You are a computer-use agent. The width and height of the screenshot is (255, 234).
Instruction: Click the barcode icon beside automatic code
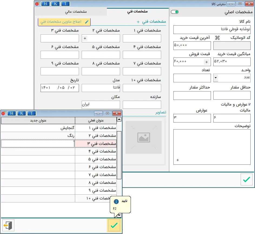[217, 38]
